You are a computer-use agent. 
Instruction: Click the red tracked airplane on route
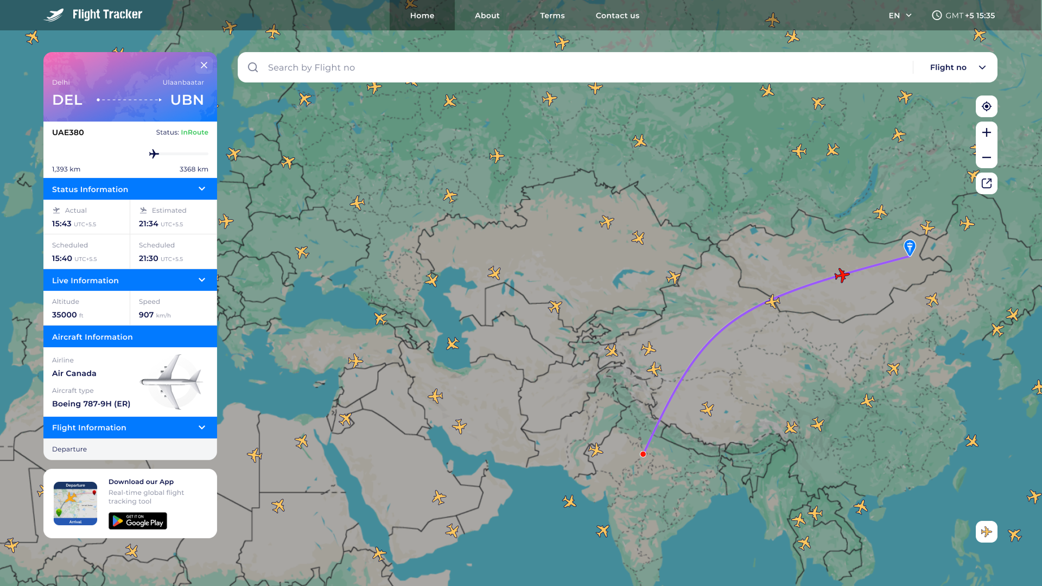(842, 275)
